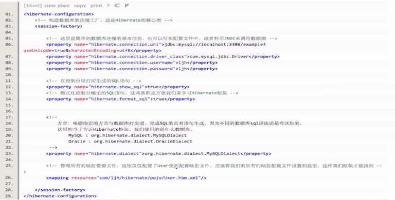Click the comment opener '<!--' on line 17
Screen dimensions: 395x200
point(51,117)
